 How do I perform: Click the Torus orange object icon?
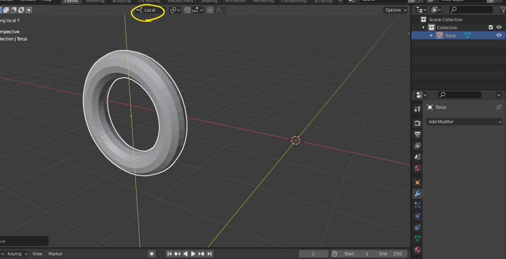pyautogui.click(x=439, y=35)
